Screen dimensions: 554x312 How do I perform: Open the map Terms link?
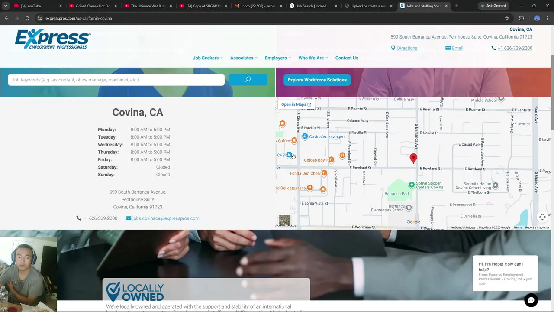point(518,227)
